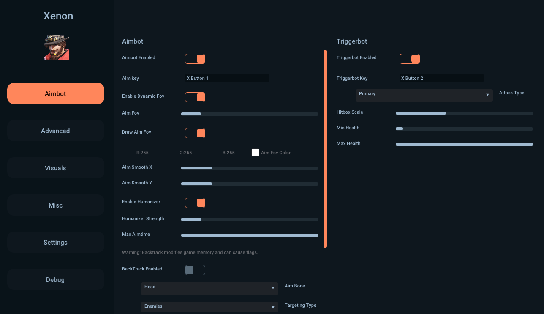The image size is (544, 314).
Task: Open the Debug section
Action: [x=55, y=280]
